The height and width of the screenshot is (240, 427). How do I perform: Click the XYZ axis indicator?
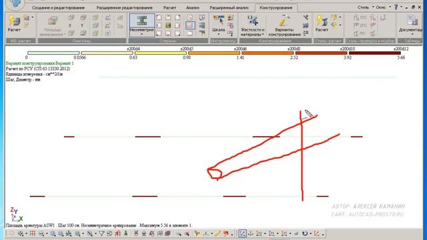[16, 215]
